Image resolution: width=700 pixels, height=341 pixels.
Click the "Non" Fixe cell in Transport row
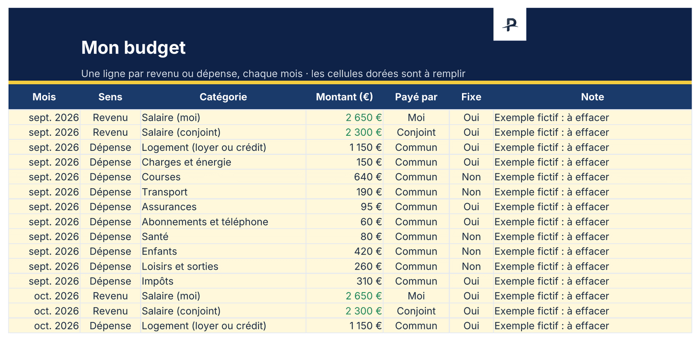[471, 192]
